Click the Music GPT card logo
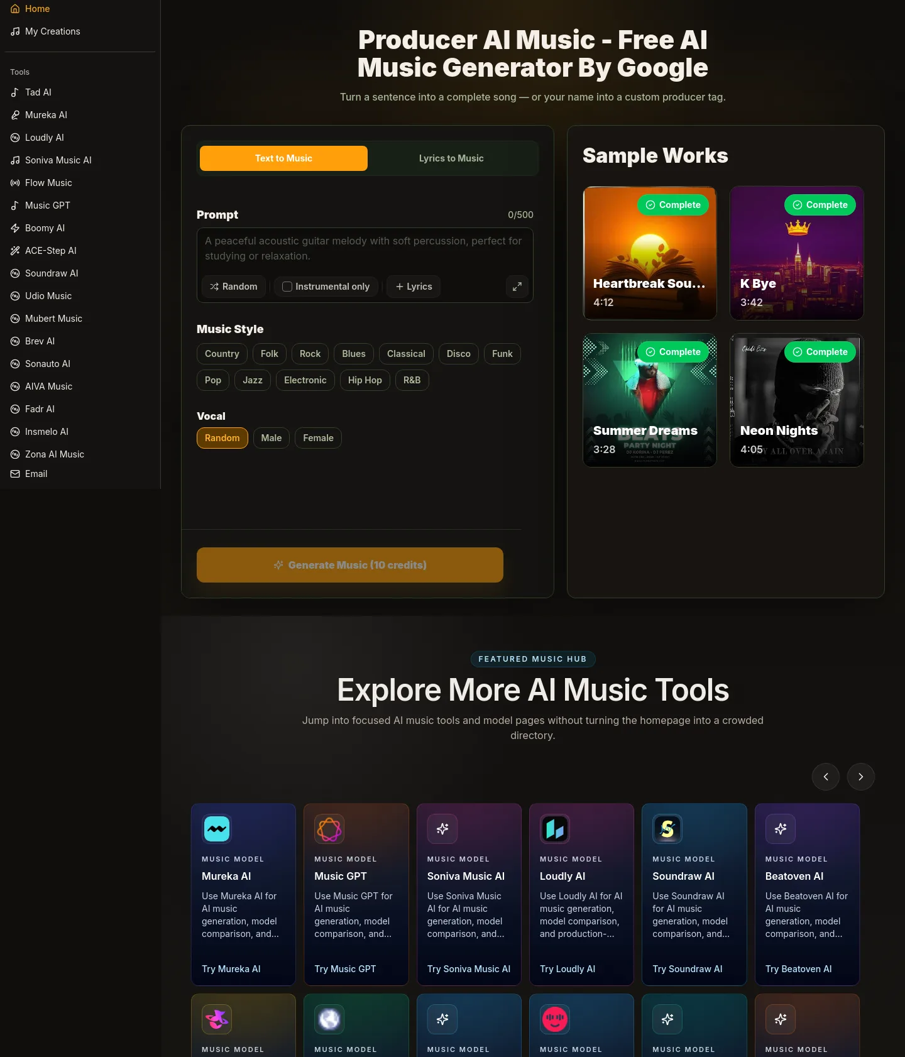The width and height of the screenshot is (905, 1057). tap(329, 829)
